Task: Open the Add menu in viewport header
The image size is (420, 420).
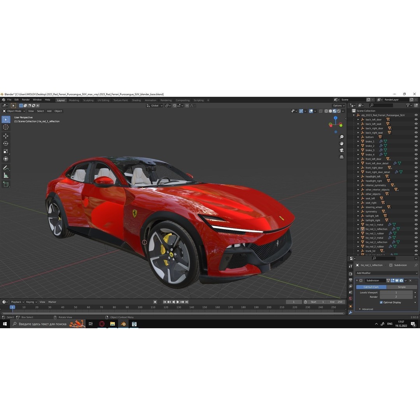Action: 49,111
